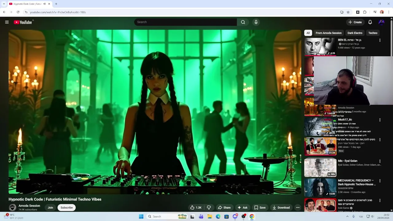Open BEN EL video thumbnail
Image resolution: width=393 pixels, height=221 pixels.
pyautogui.click(x=320, y=47)
